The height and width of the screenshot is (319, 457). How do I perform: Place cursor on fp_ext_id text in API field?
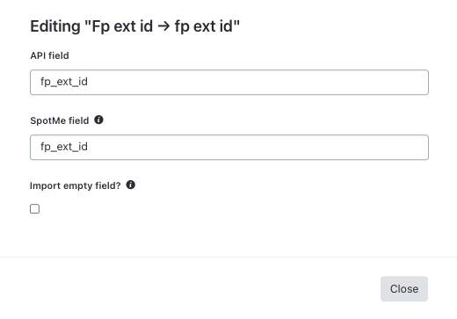coord(64,82)
